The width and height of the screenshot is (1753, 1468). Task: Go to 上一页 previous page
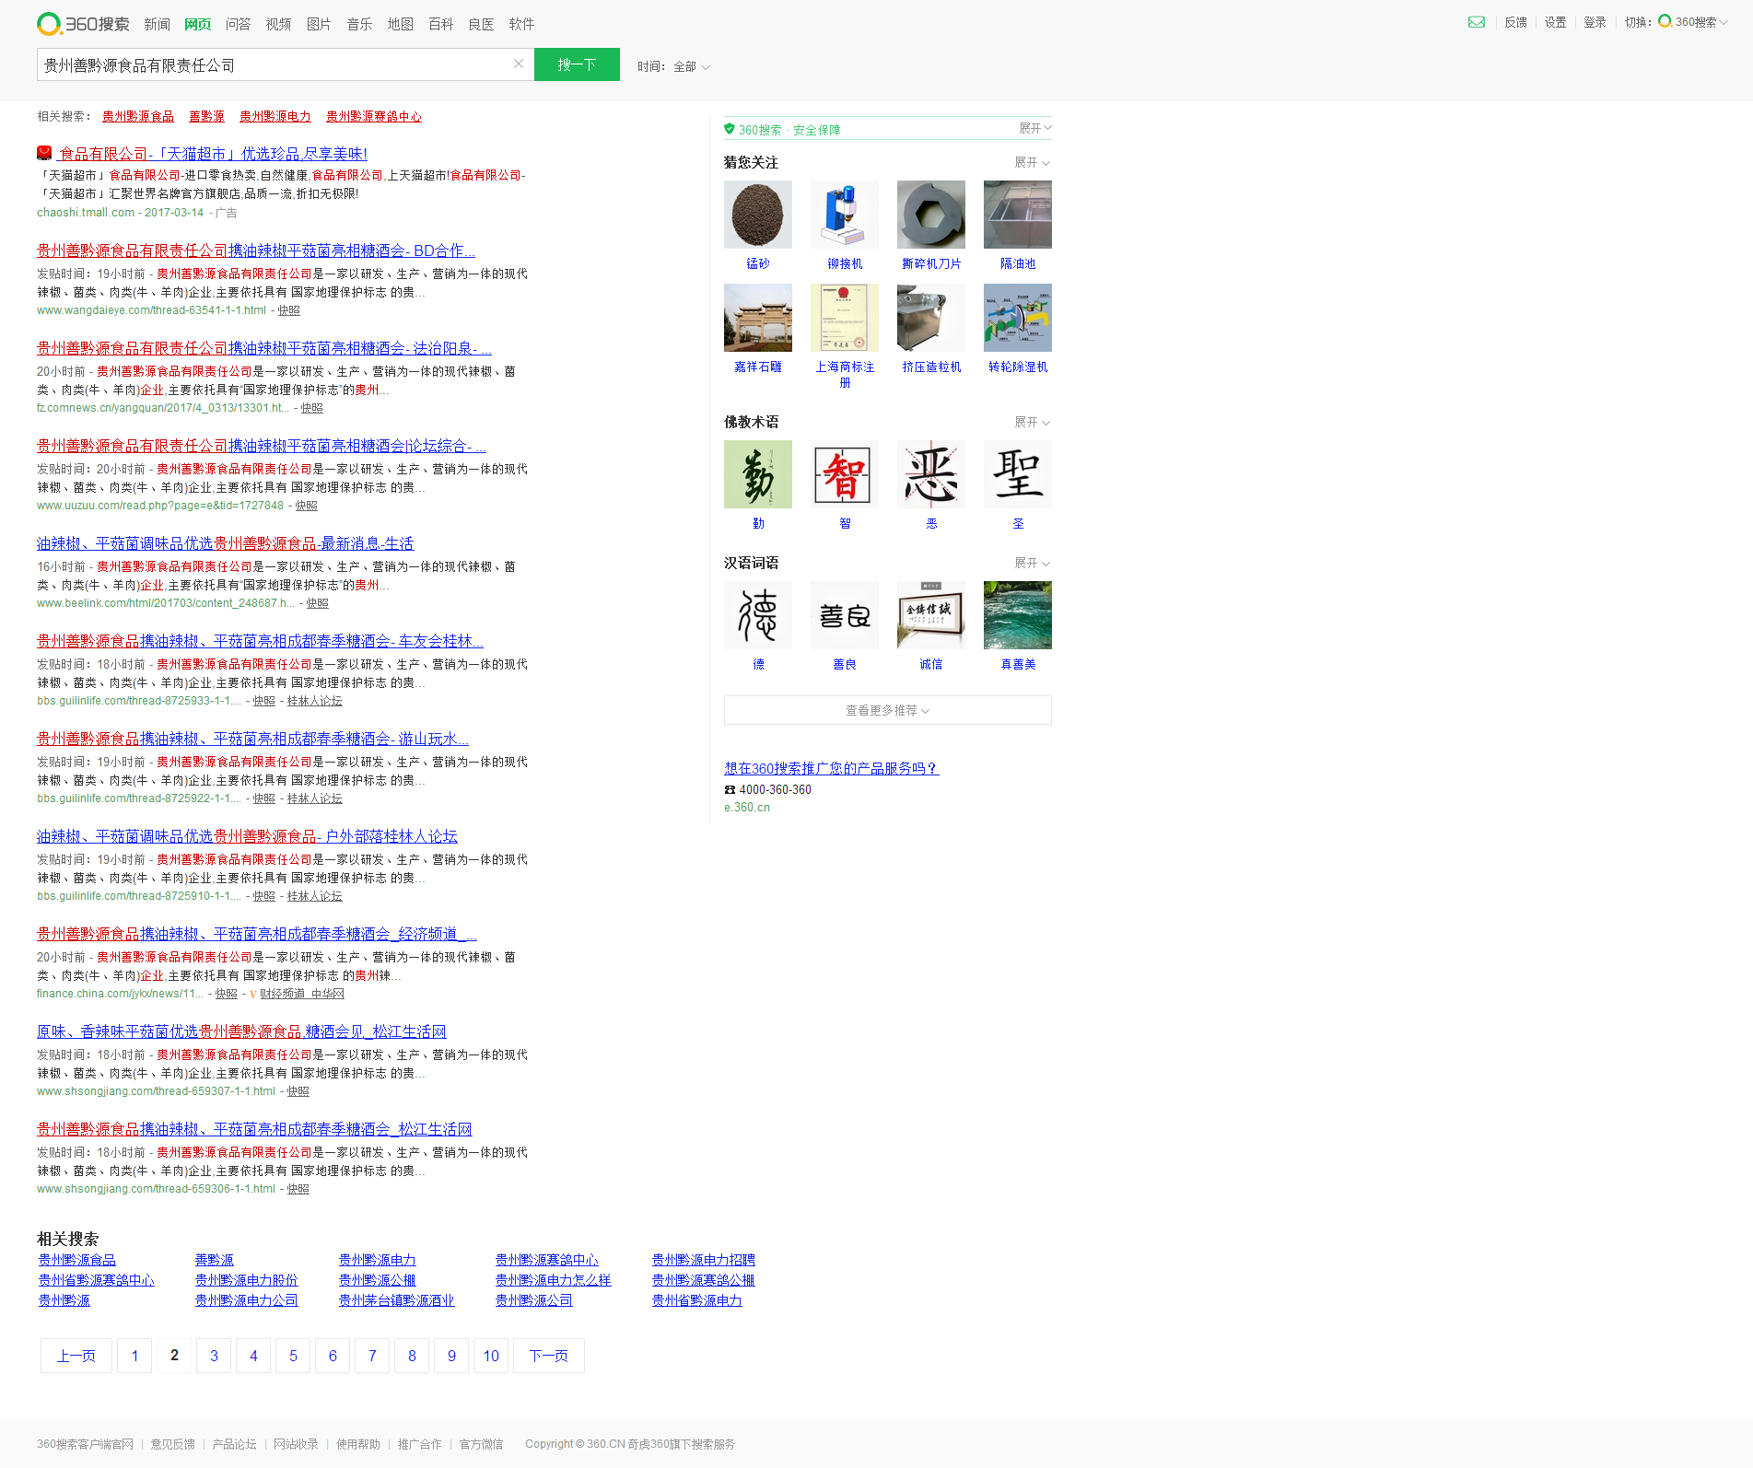click(76, 1356)
